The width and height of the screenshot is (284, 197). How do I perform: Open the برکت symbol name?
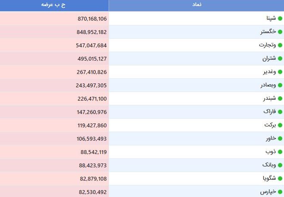point(270,125)
